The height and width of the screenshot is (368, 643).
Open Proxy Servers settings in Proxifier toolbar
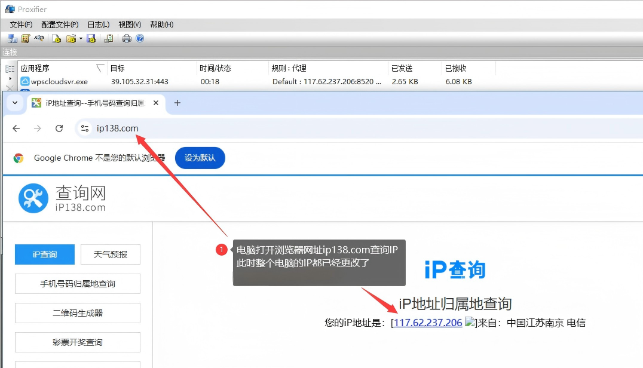(x=13, y=38)
